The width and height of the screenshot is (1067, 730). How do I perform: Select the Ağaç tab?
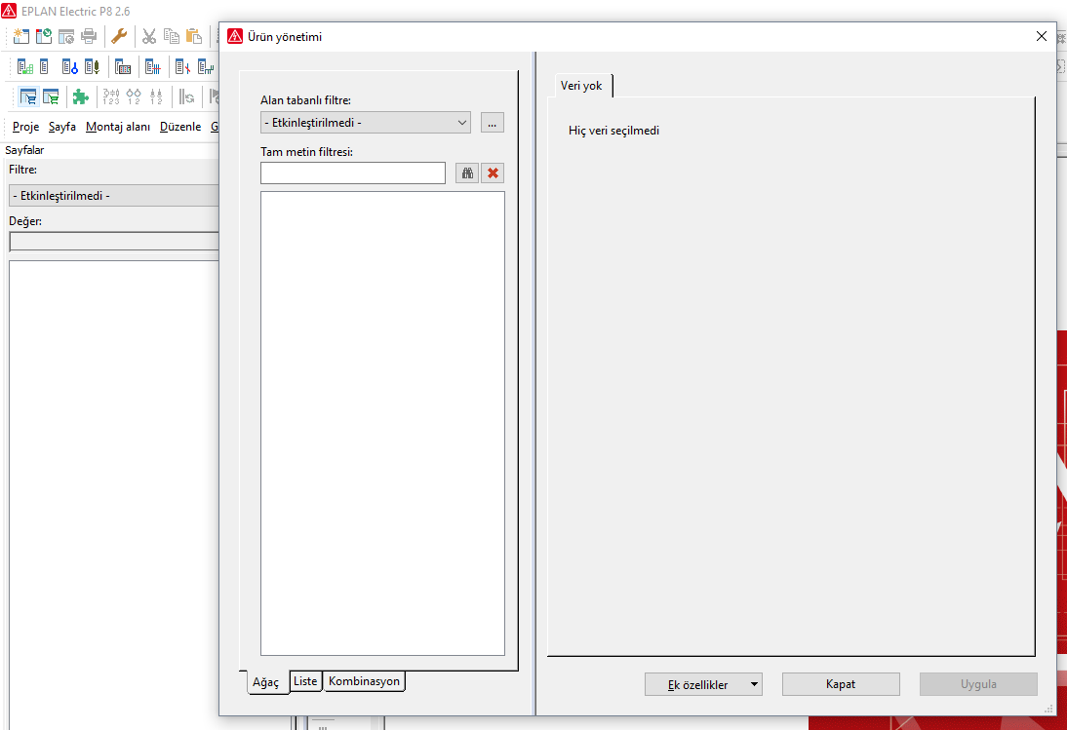(x=265, y=682)
